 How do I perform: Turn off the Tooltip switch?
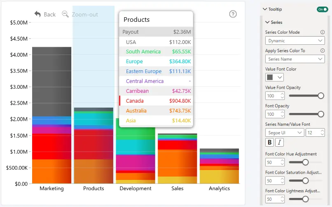(322, 9)
